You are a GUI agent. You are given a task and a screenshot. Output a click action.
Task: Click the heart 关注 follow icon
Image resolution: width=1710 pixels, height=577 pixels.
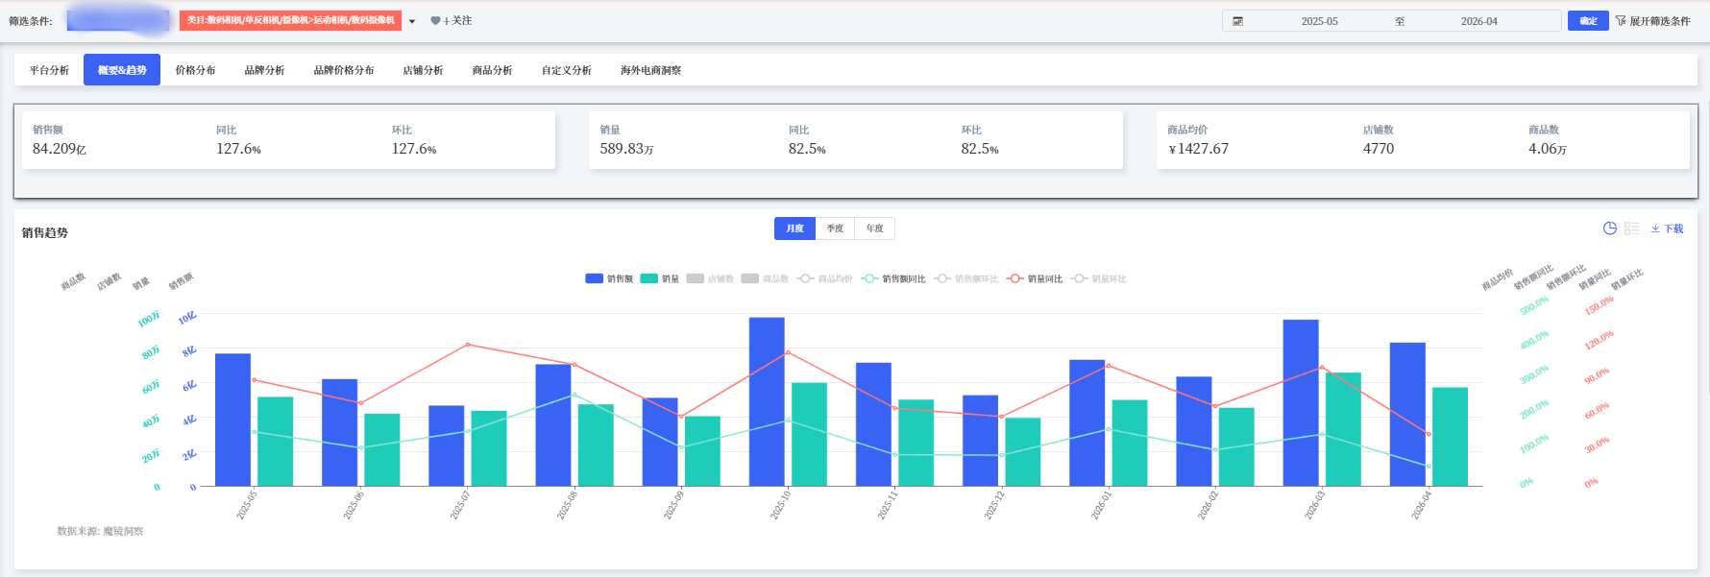click(x=435, y=21)
